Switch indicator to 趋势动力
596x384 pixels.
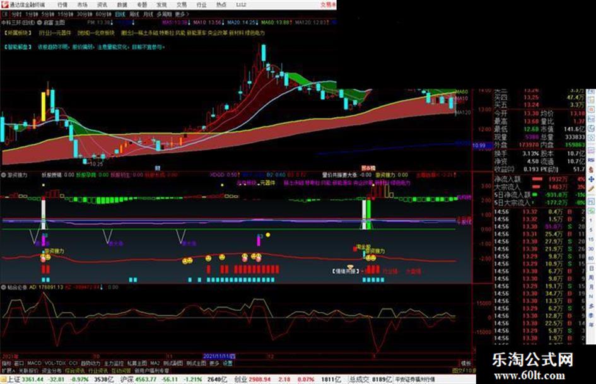[x=90, y=363]
